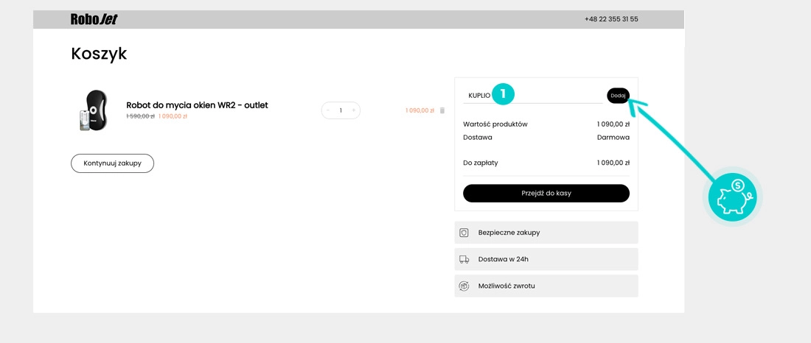
Task: Open Robot do mycia okien WR2 link
Action: click(x=197, y=105)
